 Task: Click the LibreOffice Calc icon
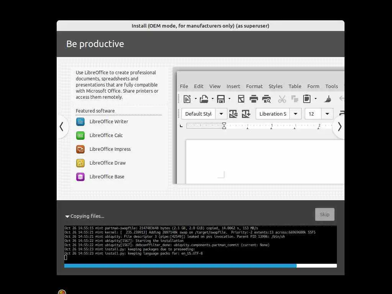pyautogui.click(x=80, y=136)
